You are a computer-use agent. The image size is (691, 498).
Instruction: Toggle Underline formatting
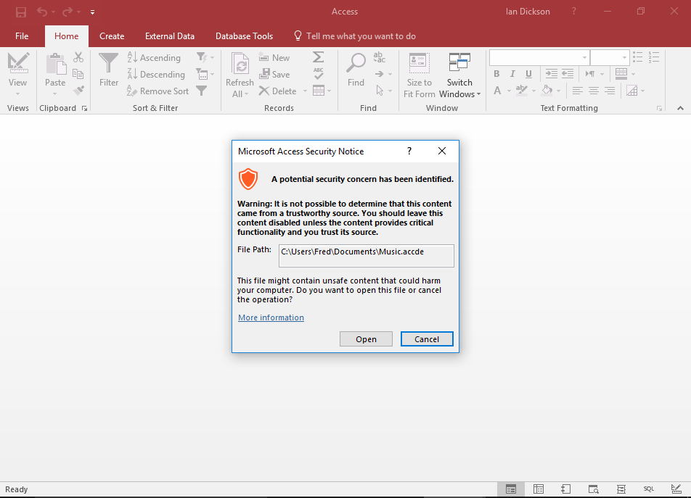tap(528, 74)
